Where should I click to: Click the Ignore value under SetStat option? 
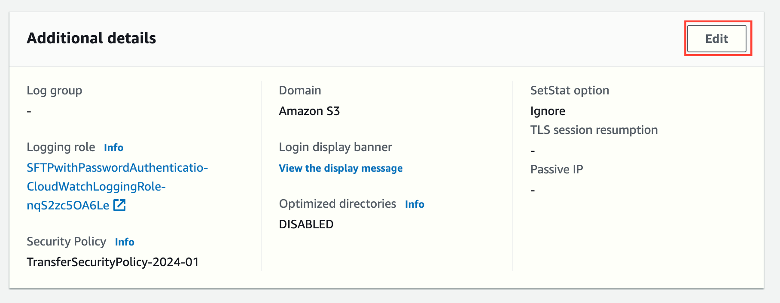point(548,111)
